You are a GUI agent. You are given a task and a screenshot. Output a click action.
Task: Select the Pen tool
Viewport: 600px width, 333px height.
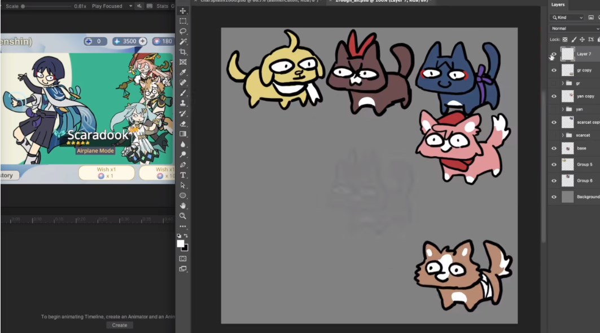[x=183, y=165]
